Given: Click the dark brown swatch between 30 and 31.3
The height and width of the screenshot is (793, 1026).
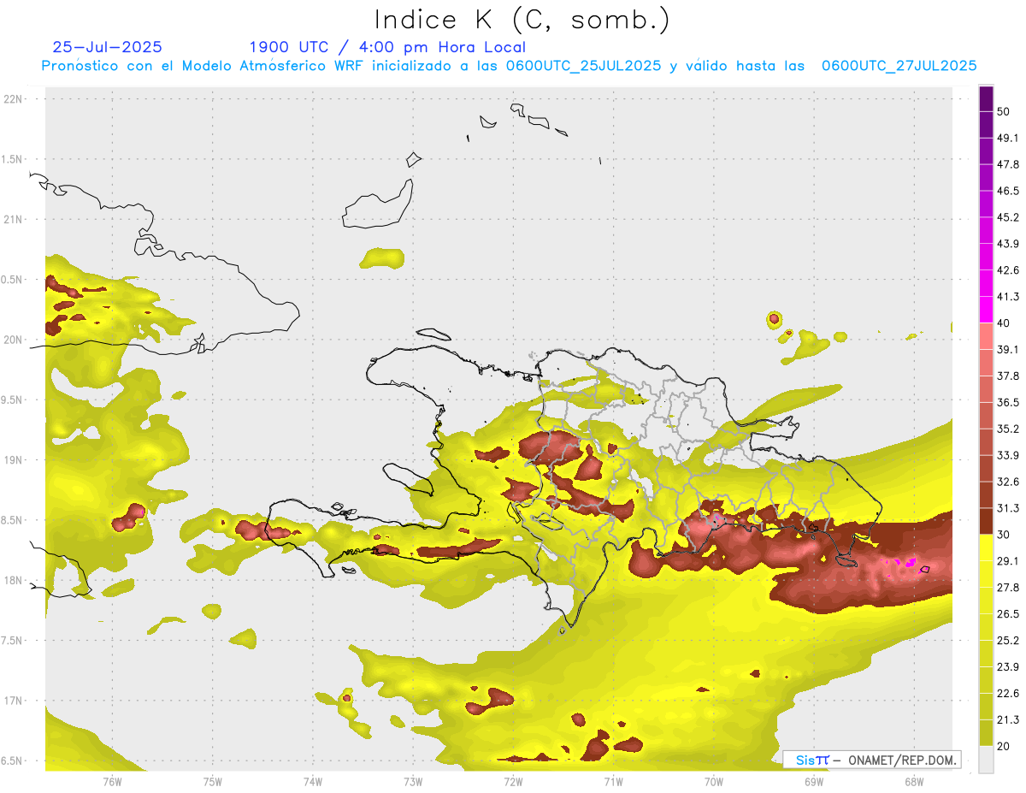Looking at the screenshot, I should coord(986,522).
